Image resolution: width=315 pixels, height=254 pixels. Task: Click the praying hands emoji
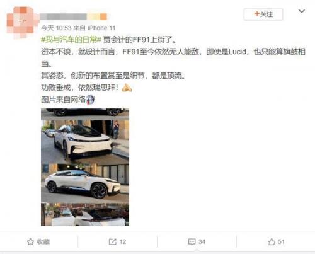click(x=127, y=88)
